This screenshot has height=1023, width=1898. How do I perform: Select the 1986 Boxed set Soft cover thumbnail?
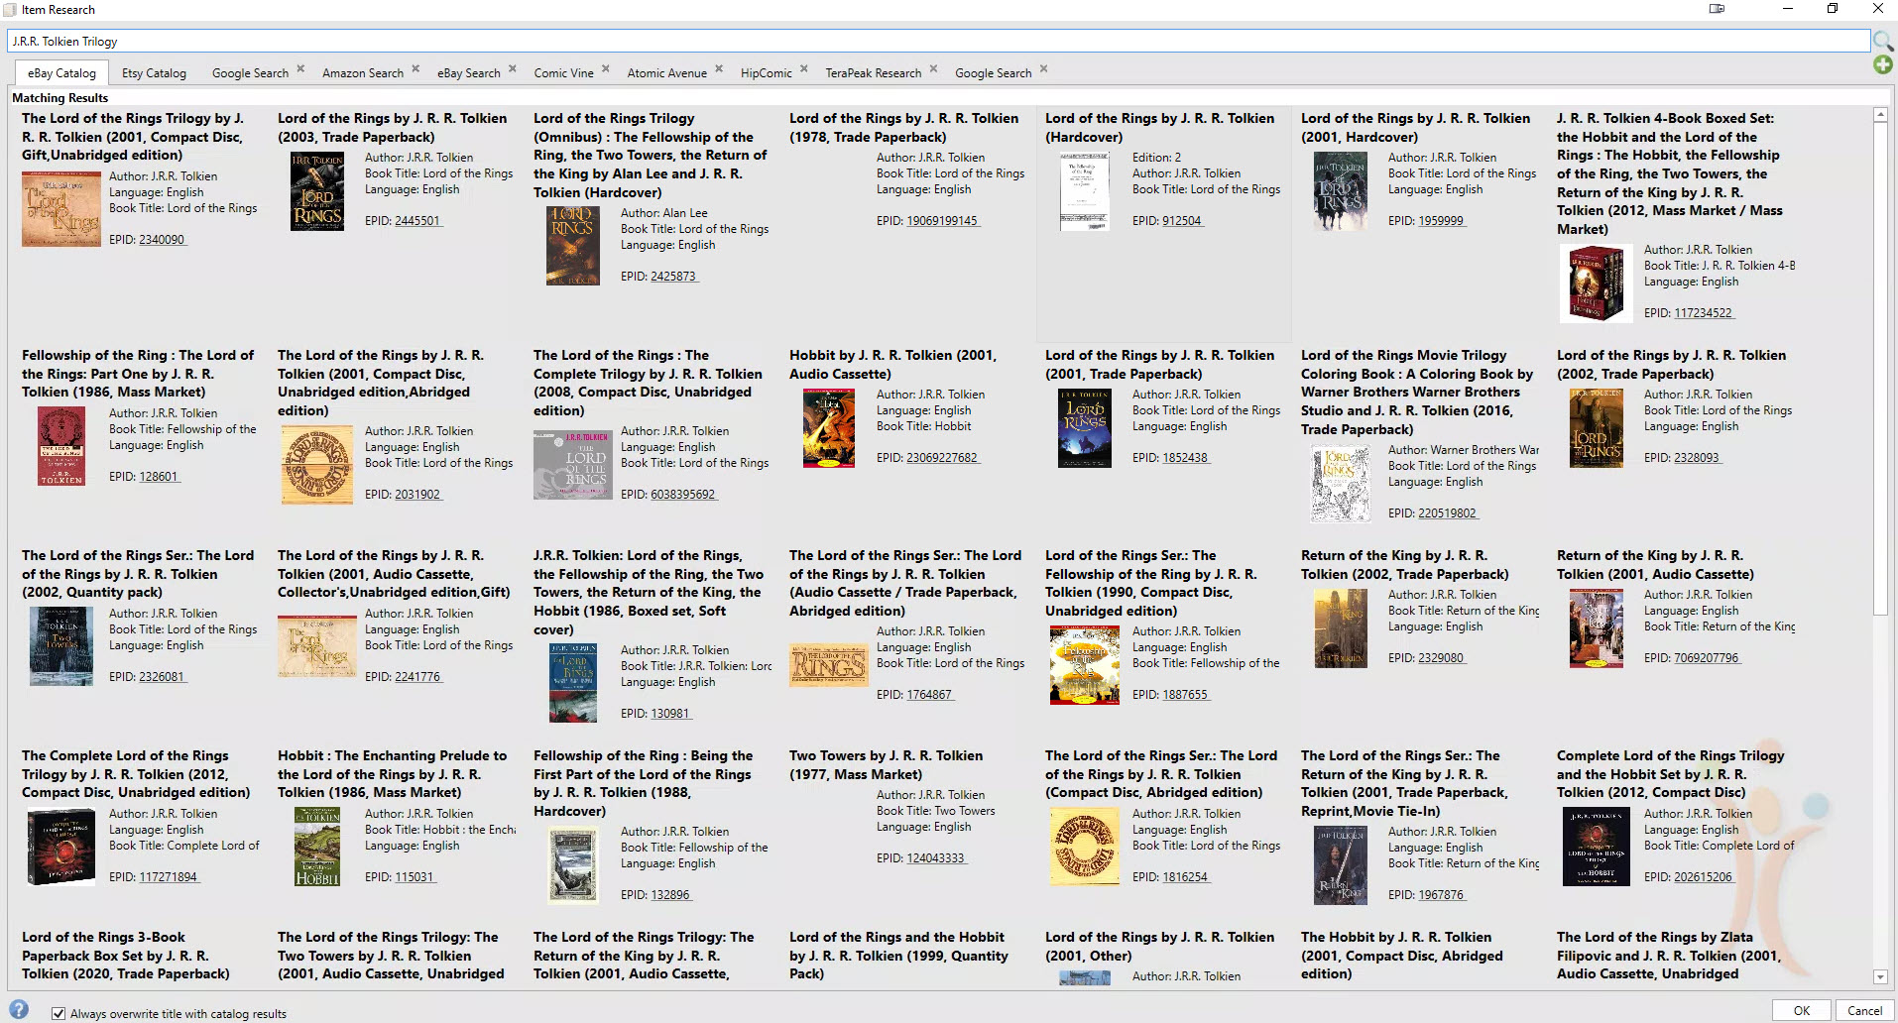pyautogui.click(x=573, y=684)
